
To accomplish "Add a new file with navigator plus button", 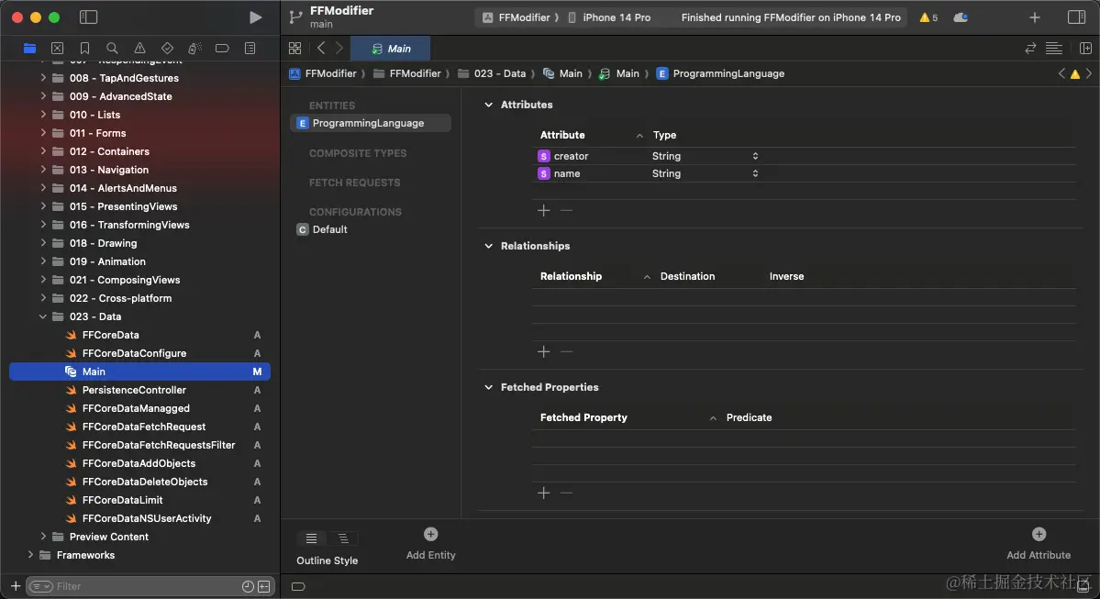I will [x=16, y=586].
